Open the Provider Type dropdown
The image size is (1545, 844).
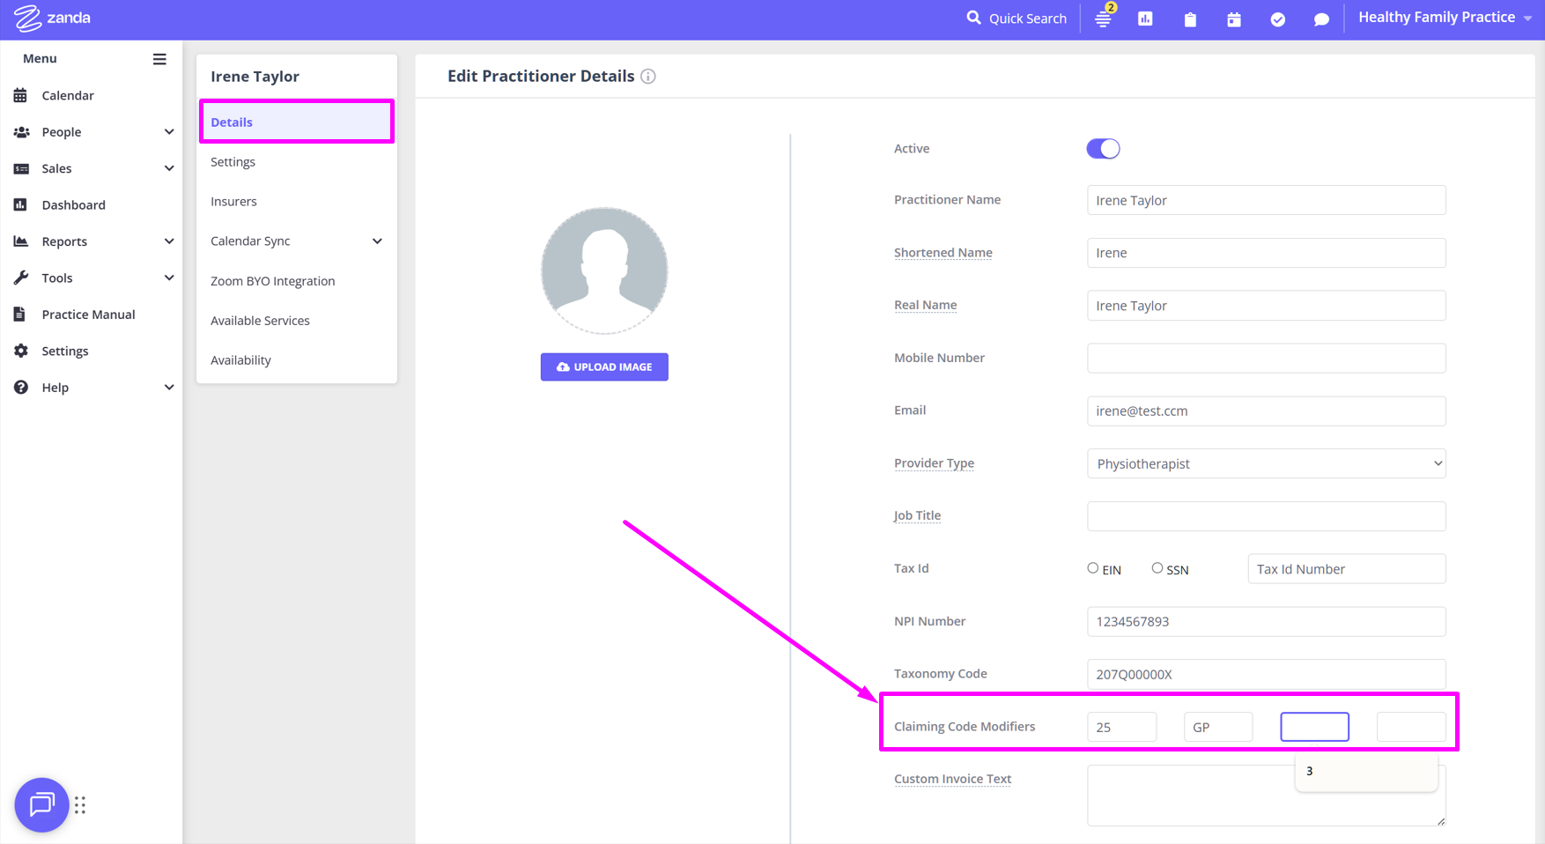coord(1266,463)
